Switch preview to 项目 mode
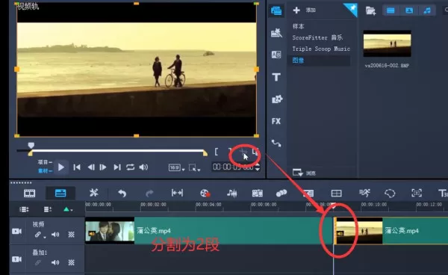The height and width of the screenshot is (275, 448). click(x=45, y=162)
